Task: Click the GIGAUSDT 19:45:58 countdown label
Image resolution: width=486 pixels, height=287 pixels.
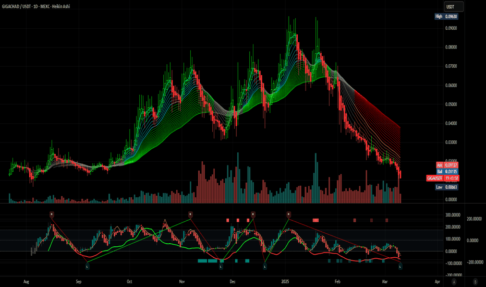Action: [443, 178]
